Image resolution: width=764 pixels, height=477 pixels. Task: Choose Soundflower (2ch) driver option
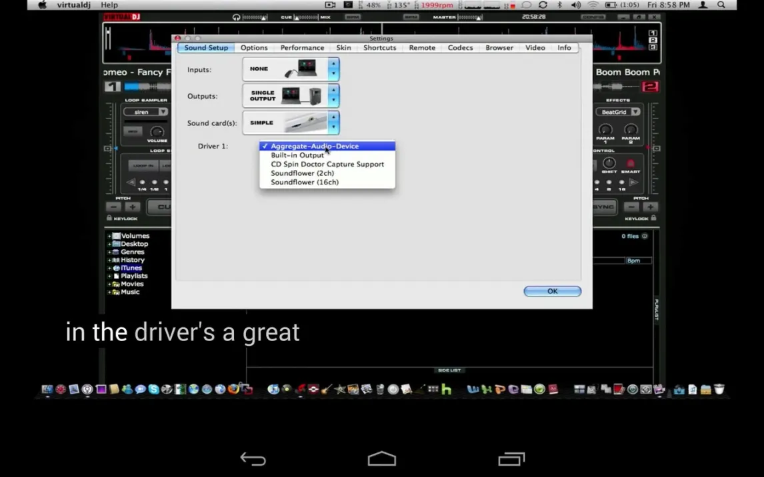[x=302, y=173]
